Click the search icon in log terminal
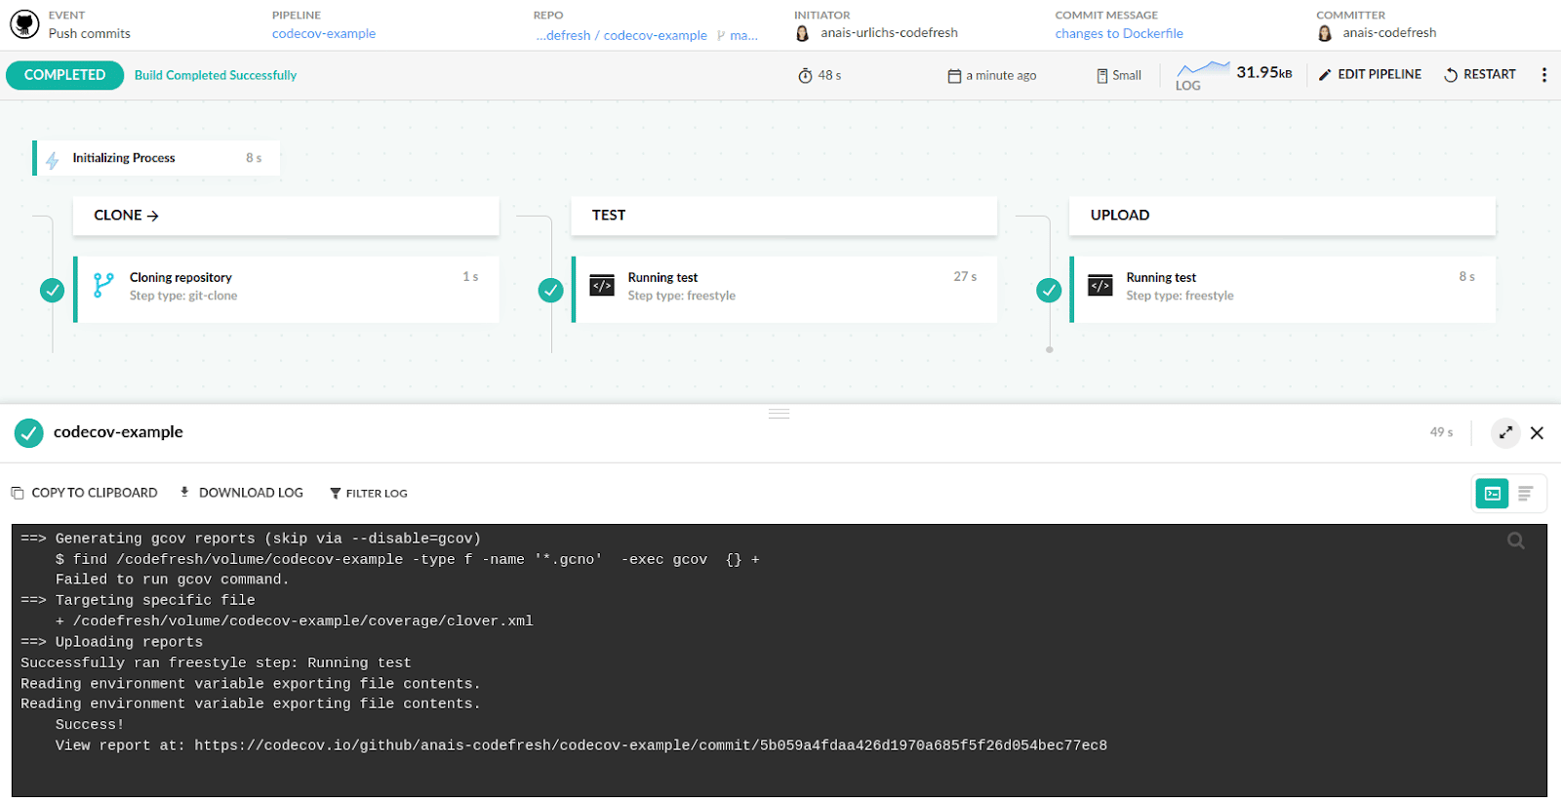 [x=1515, y=541]
